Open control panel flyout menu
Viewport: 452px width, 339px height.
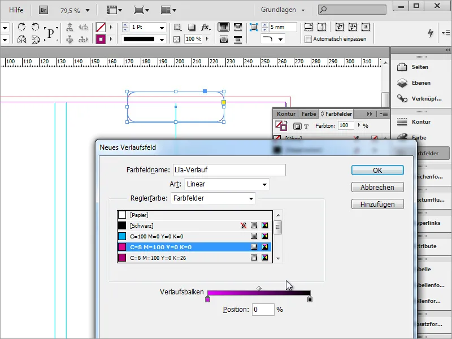click(445, 33)
